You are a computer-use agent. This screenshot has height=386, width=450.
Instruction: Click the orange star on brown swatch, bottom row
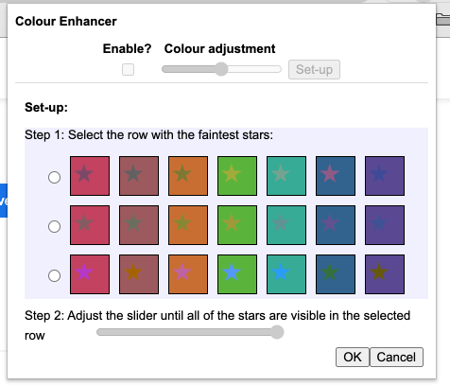pos(133,272)
